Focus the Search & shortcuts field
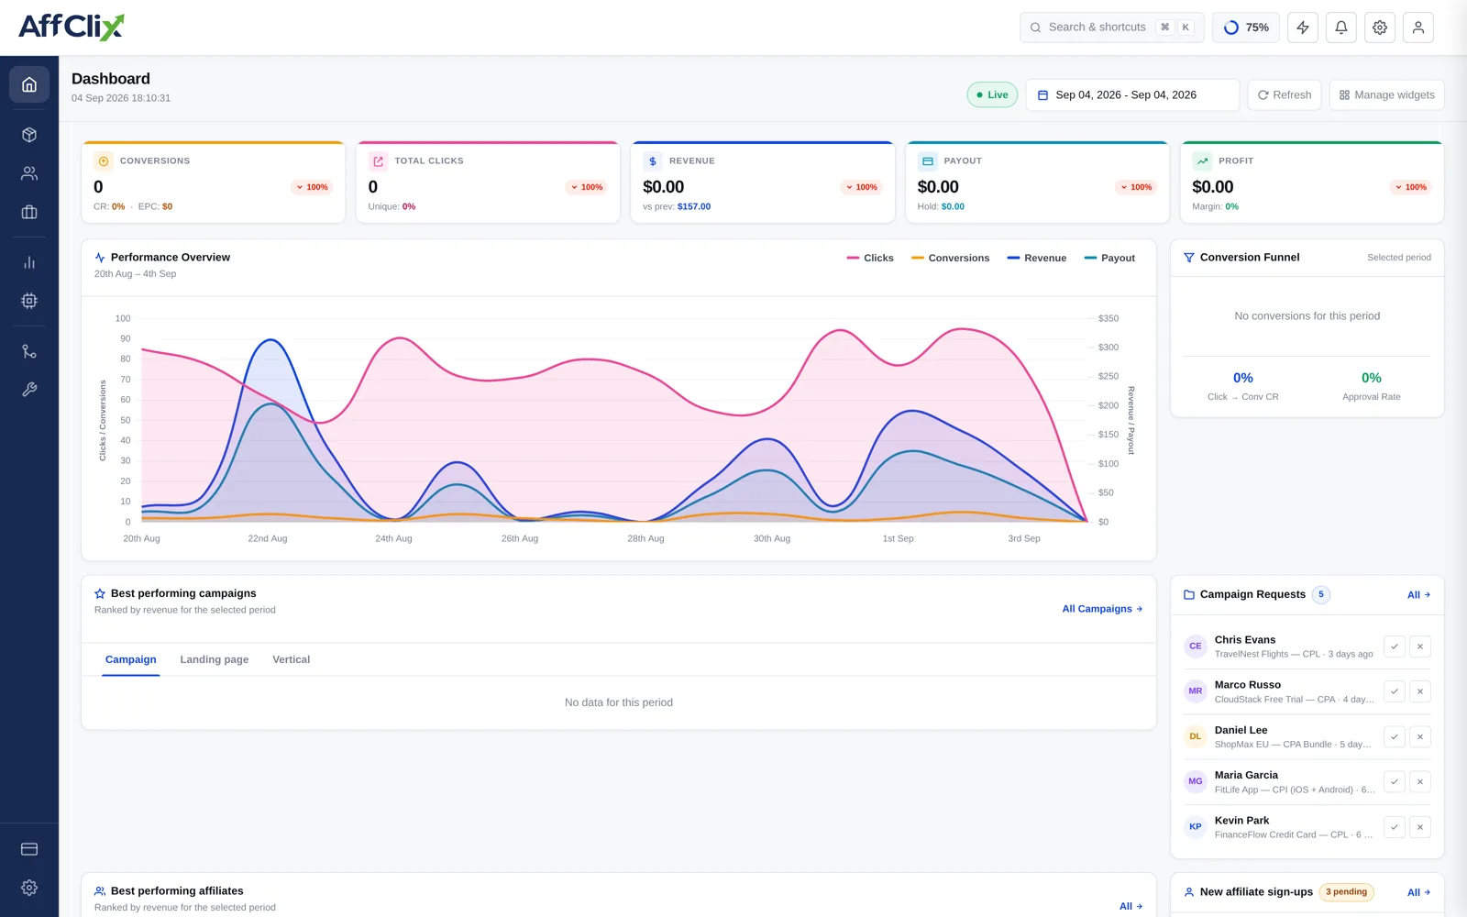 coord(1112,28)
